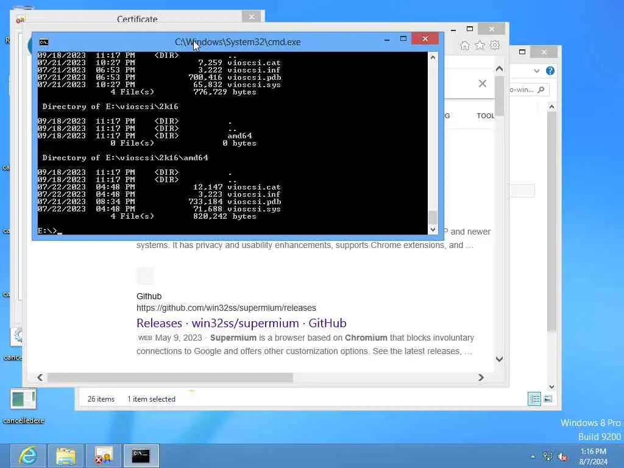Minimize the Internet Explorer window
The height and width of the screenshot is (468, 624).
(x=453, y=29)
